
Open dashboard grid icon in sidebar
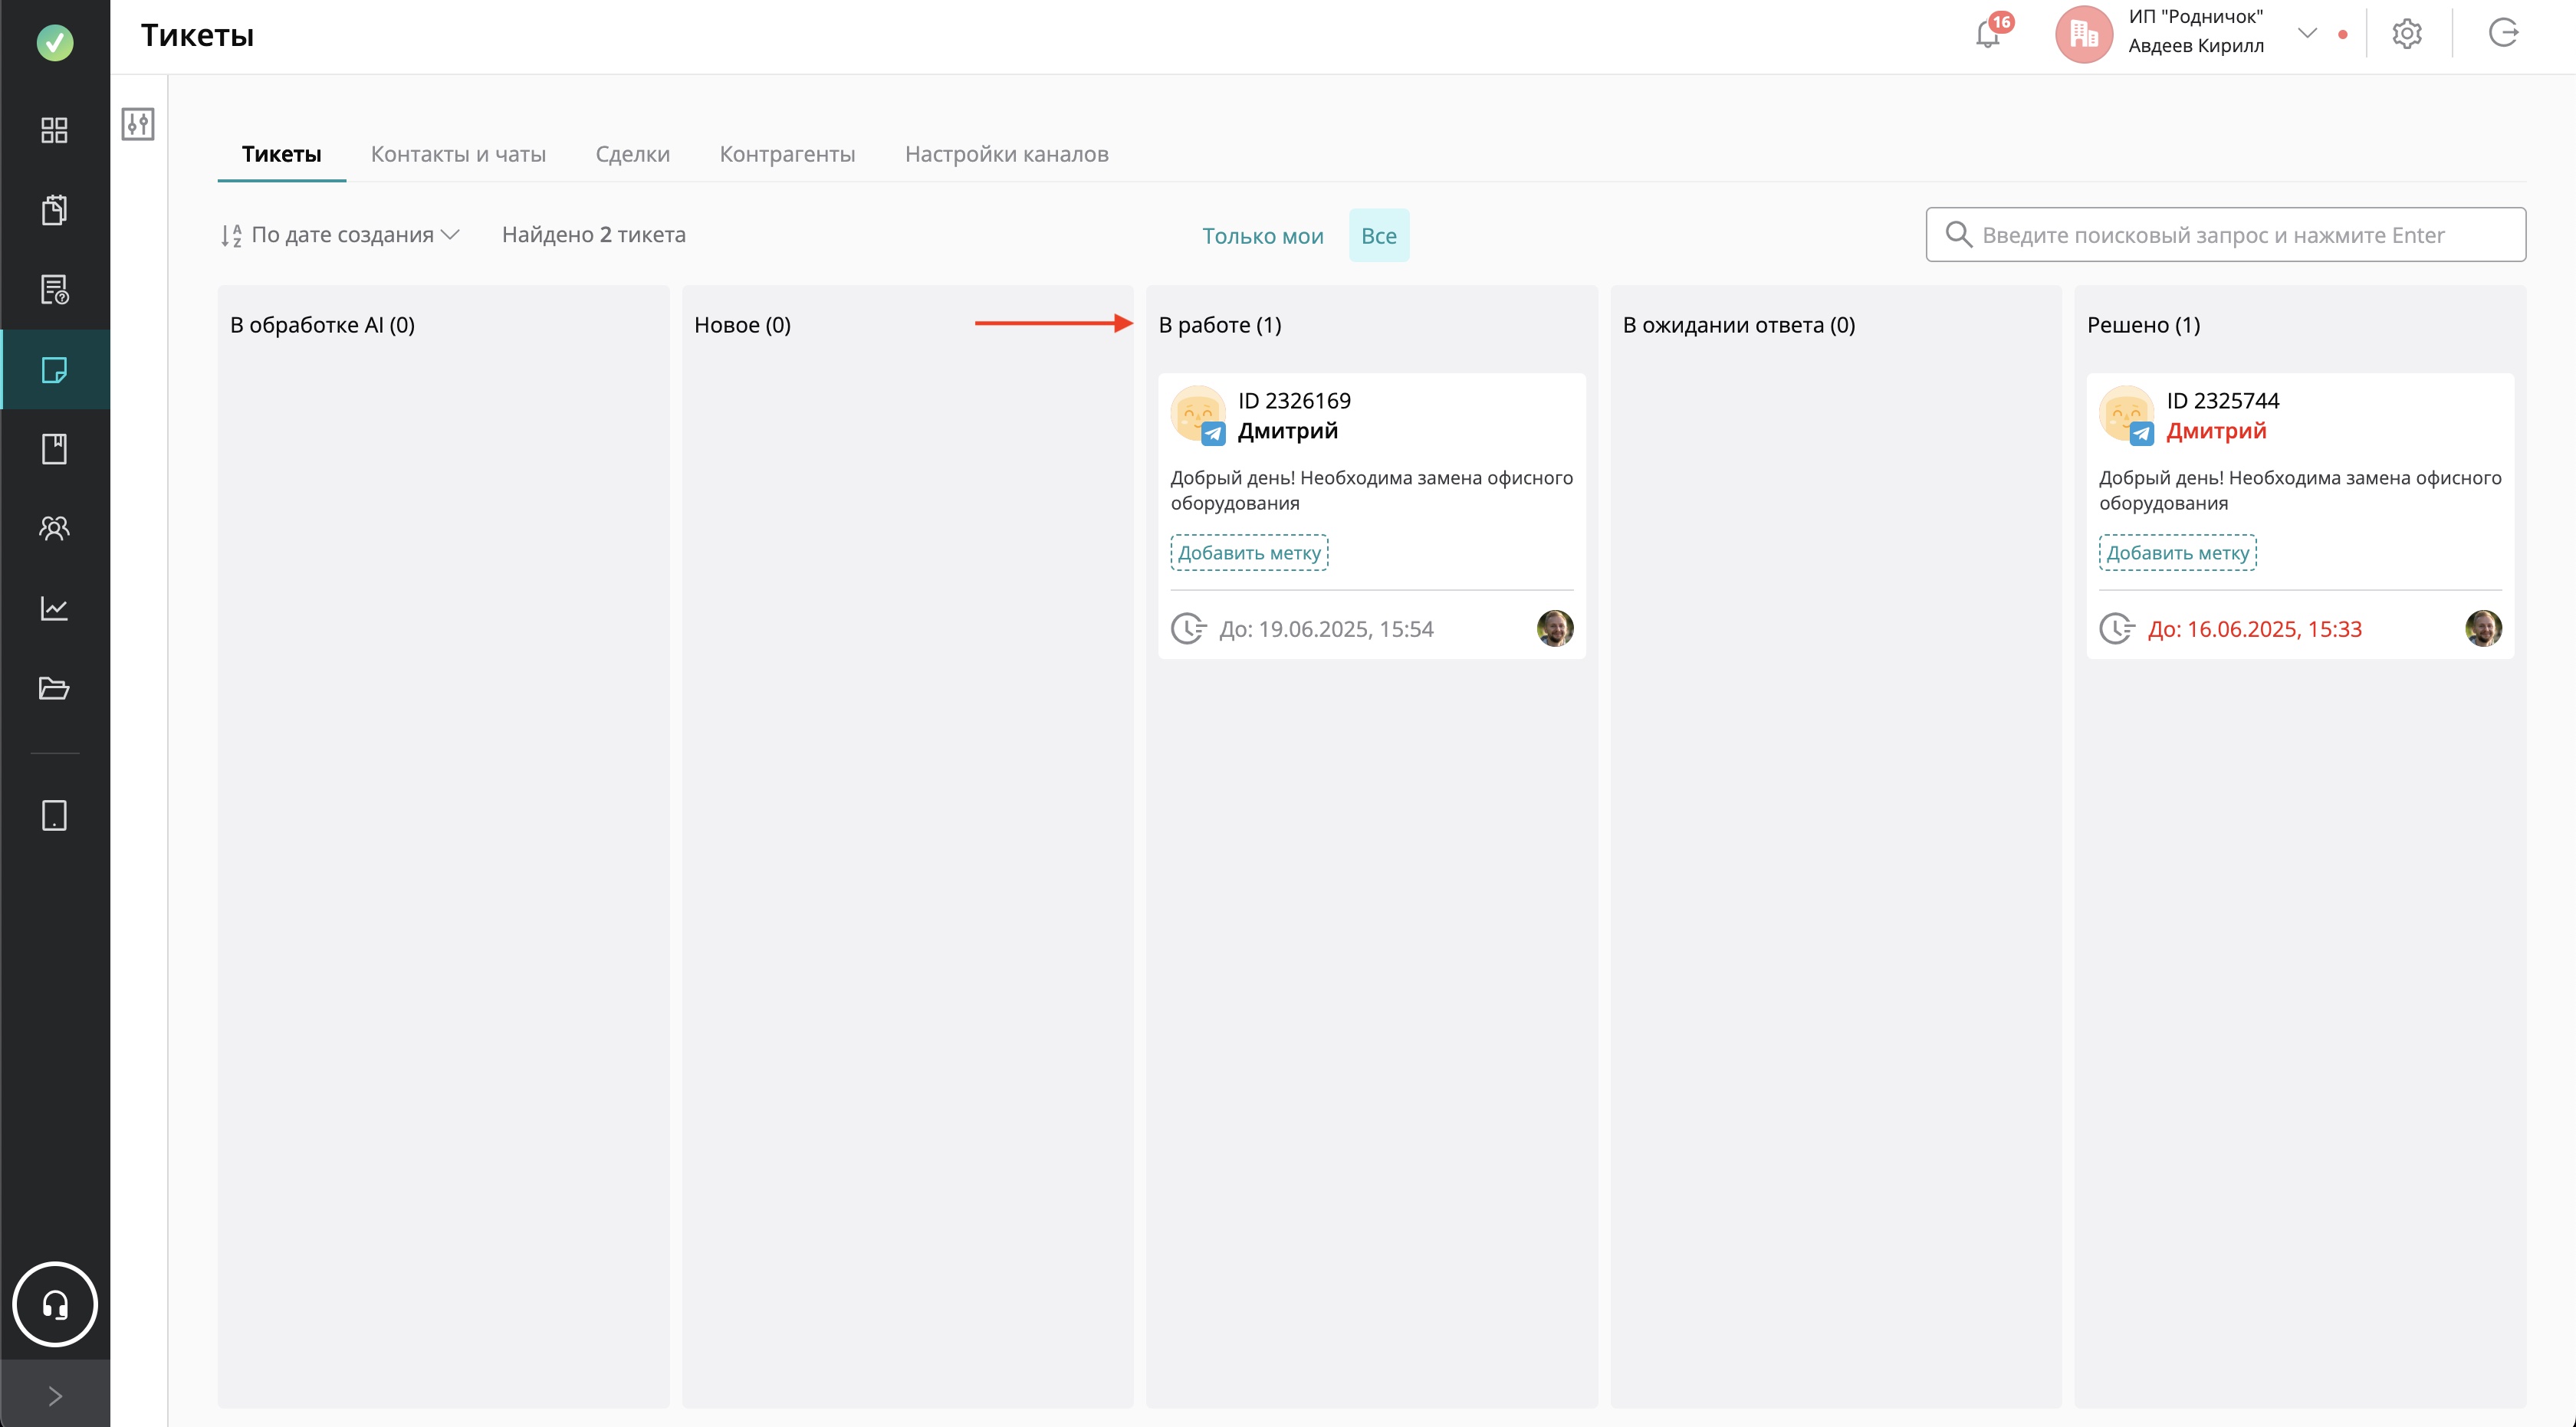click(54, 130)
